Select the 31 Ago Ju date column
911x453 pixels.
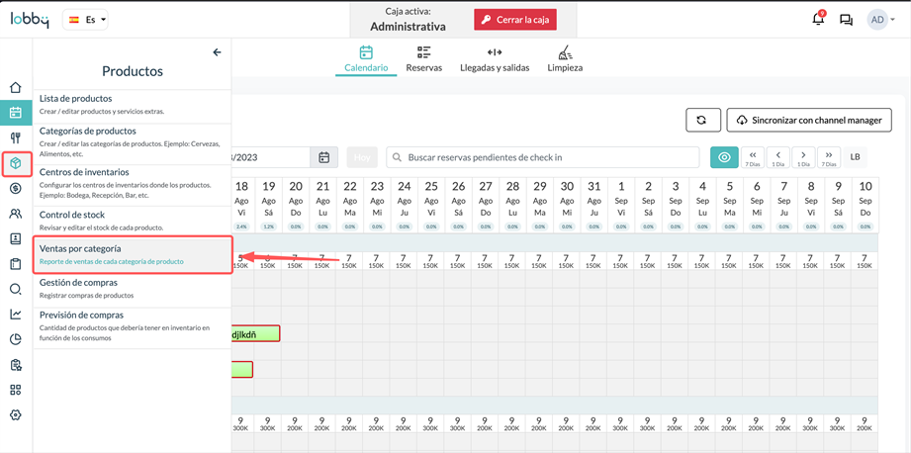[593, 205]
